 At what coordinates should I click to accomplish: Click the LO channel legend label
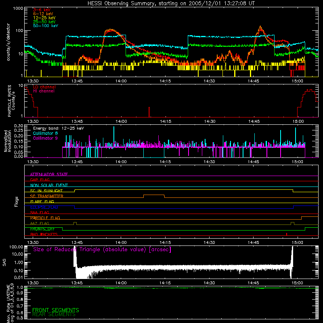44,87
